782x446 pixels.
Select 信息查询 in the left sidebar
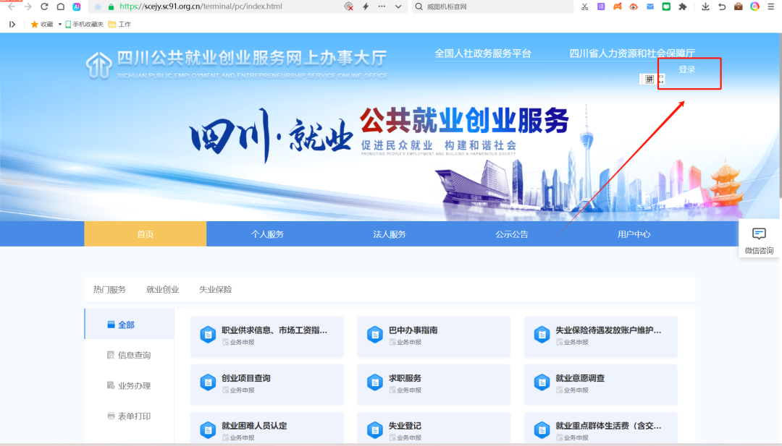pos(134,355)
